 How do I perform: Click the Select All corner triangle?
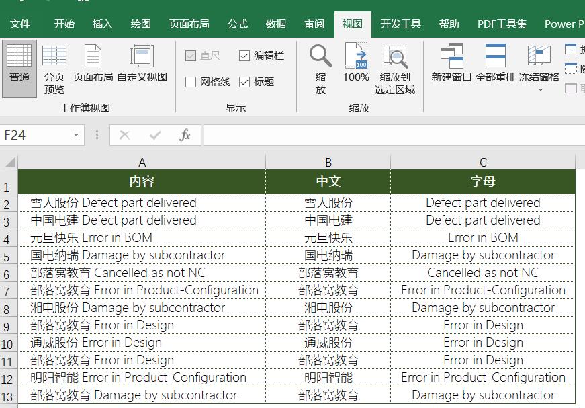click(x=10, y=161)
